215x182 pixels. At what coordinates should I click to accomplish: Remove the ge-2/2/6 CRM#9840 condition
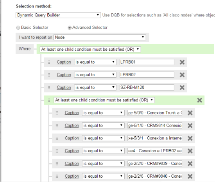190,176
